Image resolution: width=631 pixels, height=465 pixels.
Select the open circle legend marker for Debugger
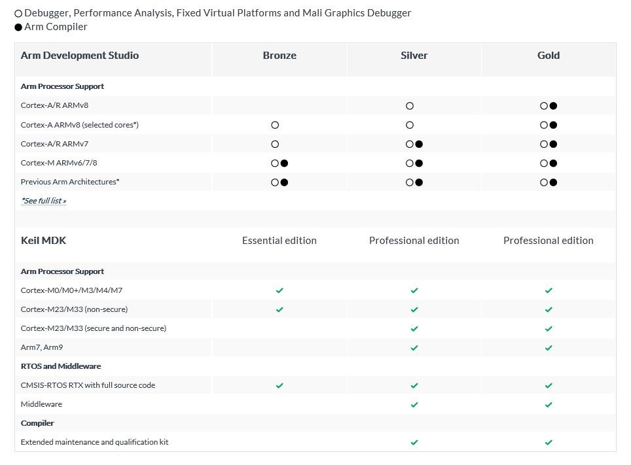pyautogui.click(x=18, y=12)
